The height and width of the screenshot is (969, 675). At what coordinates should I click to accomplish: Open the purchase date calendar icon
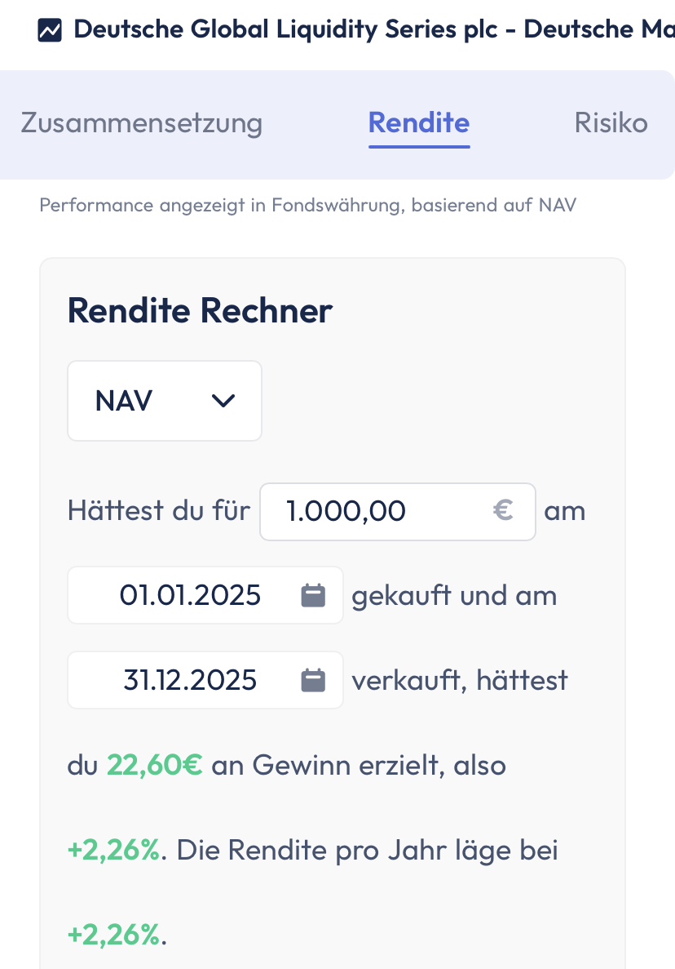pyautogui.click(x=313, y=596)
